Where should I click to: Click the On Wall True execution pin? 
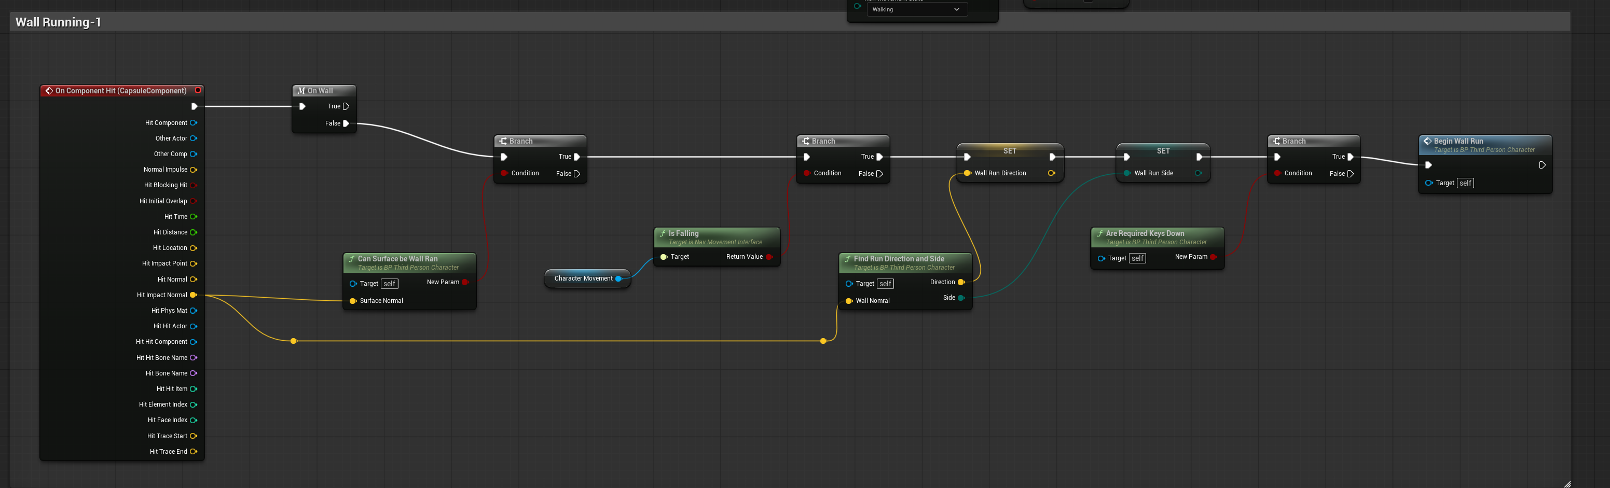click(346, 107)
